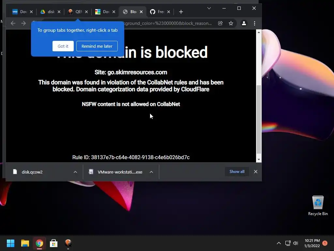The image size is (334, 251).
Task: Close the VMware Downloads tab
Action: [x=31, y=12]
